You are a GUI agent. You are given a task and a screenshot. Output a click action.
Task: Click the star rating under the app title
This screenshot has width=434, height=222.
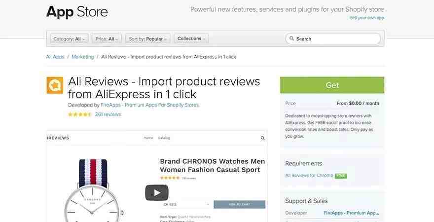click(80, 114)
